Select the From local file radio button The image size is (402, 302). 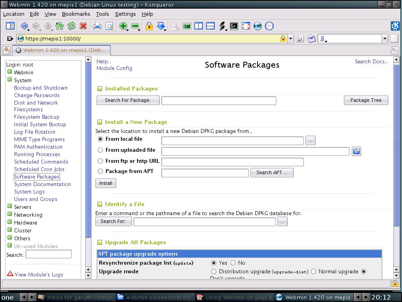pyautogui.click(x=100, y=139)
